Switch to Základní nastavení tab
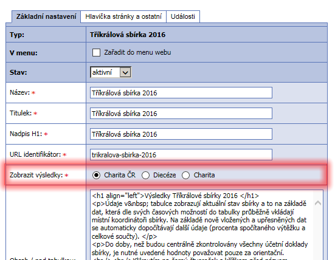Image resolution: width=335 pixels, height=260 pixels. [x=46, y=16]
